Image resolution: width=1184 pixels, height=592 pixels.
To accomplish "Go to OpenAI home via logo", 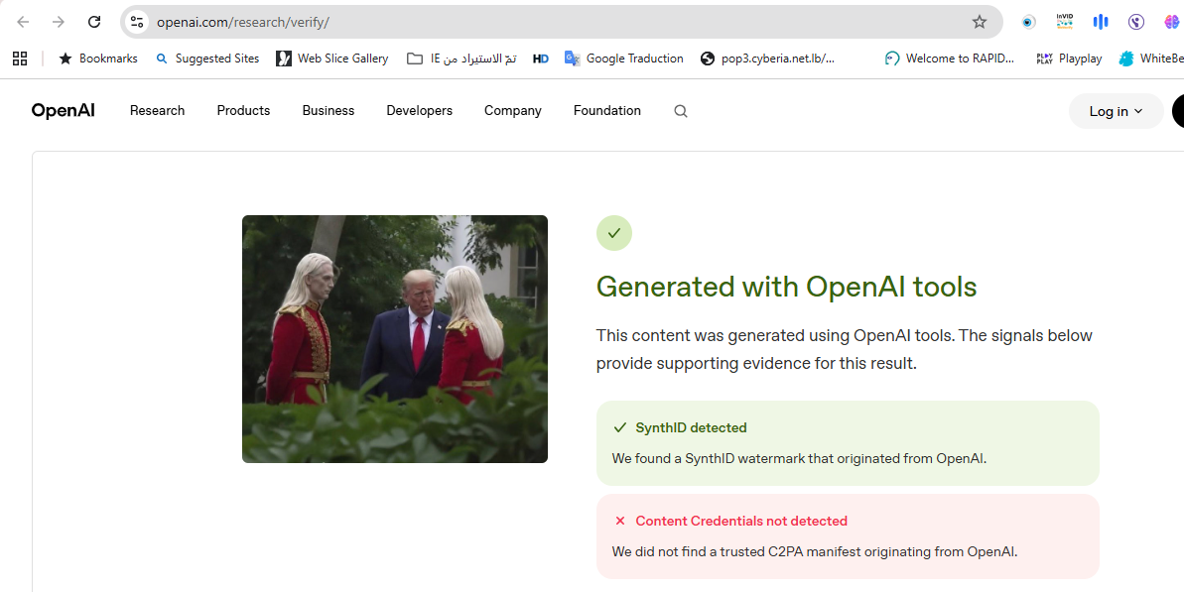I will pyautogui.click(x=63, y=111).
